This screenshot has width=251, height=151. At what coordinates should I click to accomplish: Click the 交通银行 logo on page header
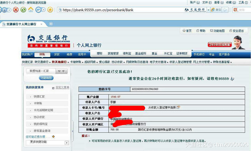click(x=49, y=41)
